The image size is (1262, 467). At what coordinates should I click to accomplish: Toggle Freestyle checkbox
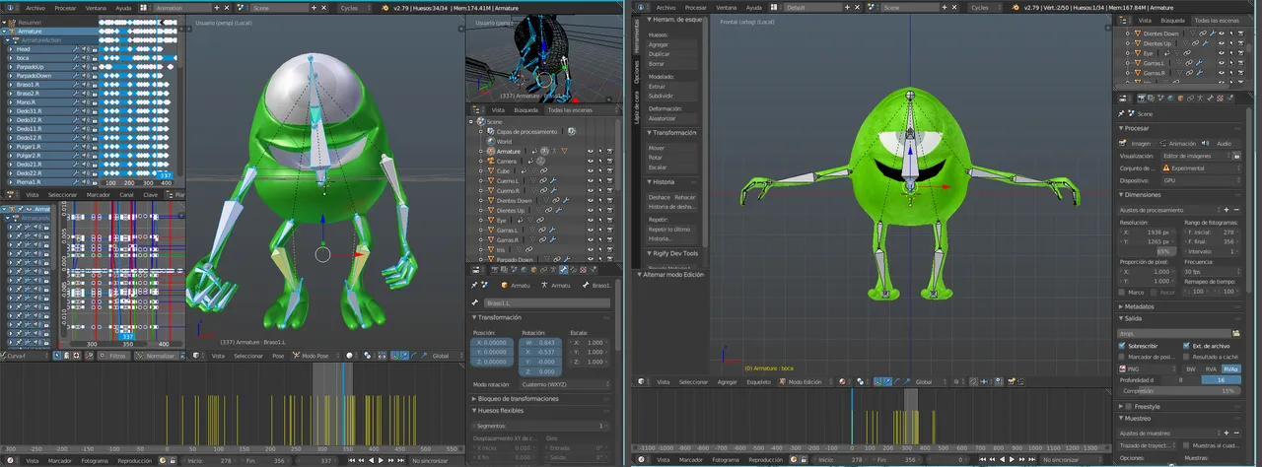(x=1130, y=406)
